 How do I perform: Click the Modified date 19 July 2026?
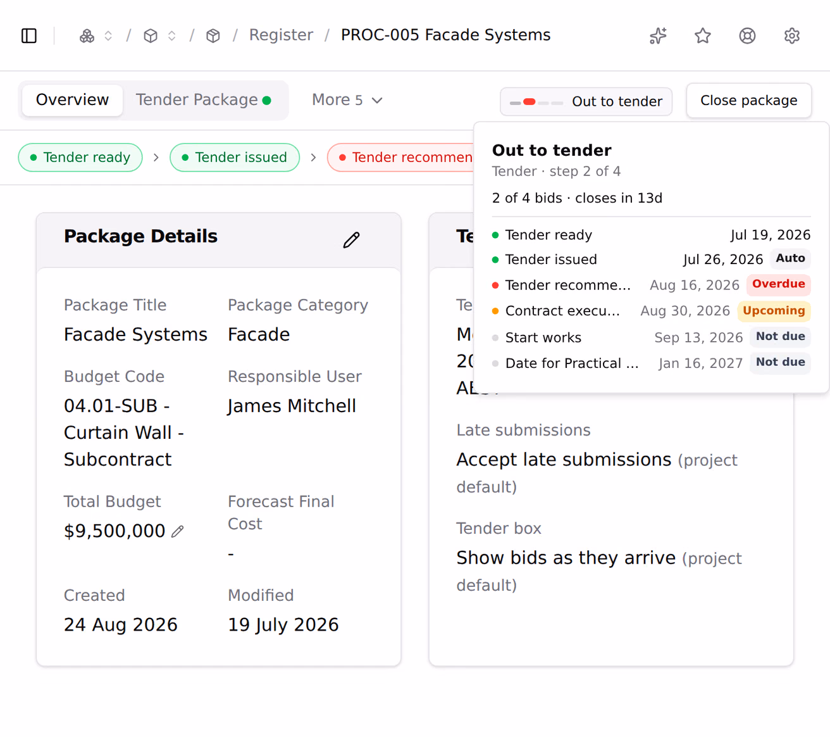click(283, 625)
